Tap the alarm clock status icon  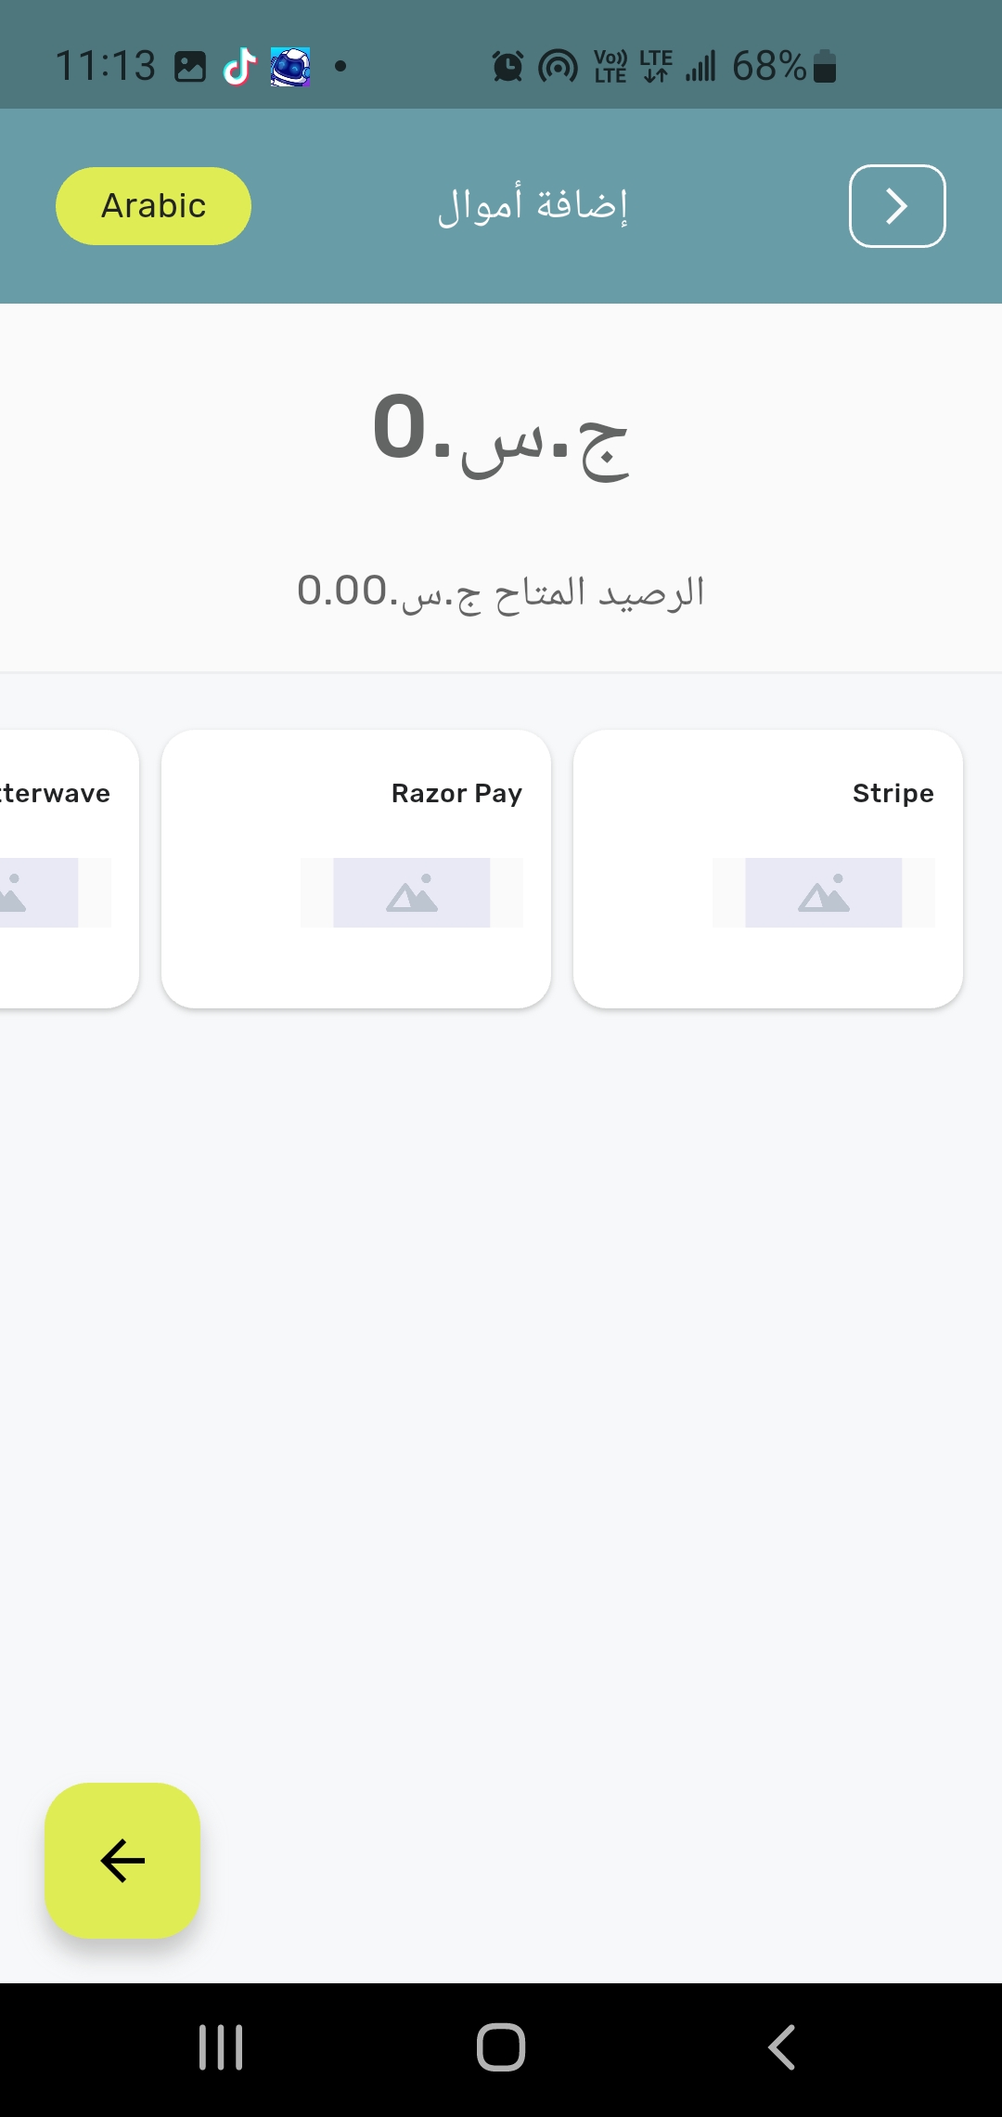coord(507,66)
